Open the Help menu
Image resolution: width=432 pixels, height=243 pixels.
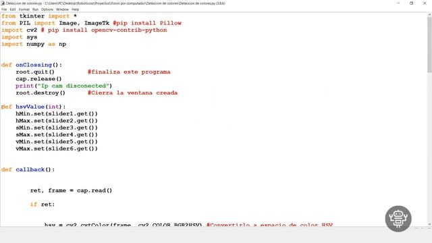[x=75, y=9]
